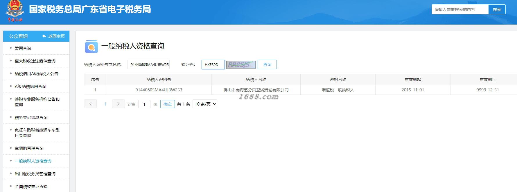This screenshot has width=517, height=192.
Task: Open 出口退税分类管理查询 menu item
Action: point(35,174)
